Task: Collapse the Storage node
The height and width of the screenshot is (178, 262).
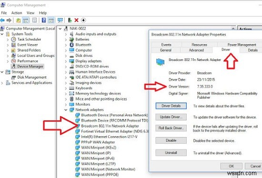Action: coord(2,72)
